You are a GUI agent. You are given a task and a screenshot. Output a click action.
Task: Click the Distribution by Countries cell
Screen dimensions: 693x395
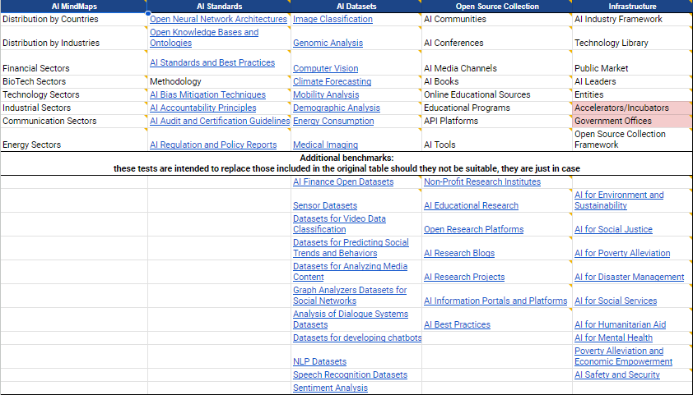tap(50, 19)
